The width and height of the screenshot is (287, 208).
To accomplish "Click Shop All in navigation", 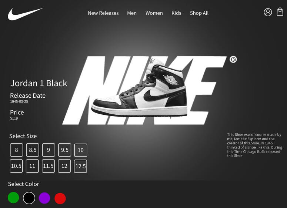I will 199,13.
